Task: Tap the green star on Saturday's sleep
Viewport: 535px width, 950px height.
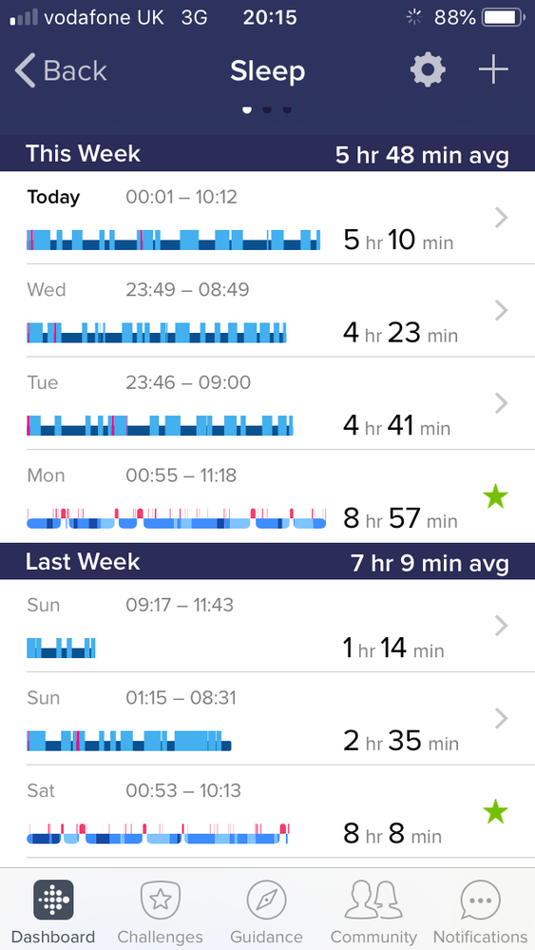Action: click(x=496, y=812)
